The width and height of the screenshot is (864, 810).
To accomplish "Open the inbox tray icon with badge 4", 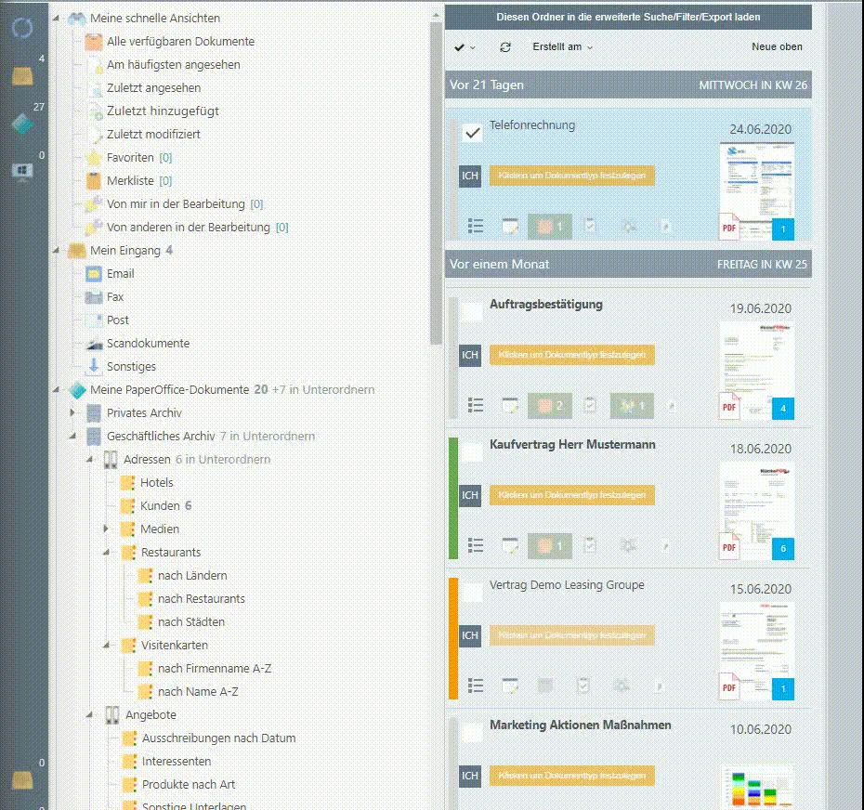I will [22, 76].
